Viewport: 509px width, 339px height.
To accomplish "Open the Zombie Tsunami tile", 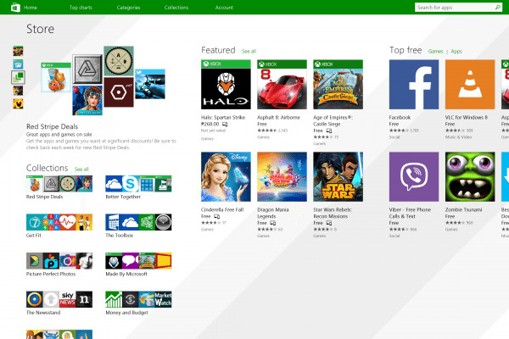I will pyautogui.click(x=470, y=177).
